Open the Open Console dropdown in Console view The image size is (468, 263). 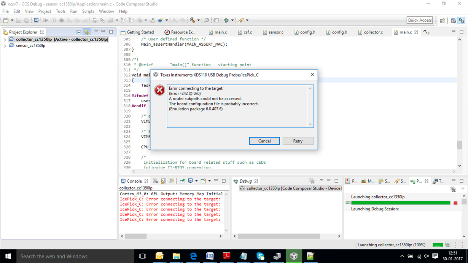(209, 181)
